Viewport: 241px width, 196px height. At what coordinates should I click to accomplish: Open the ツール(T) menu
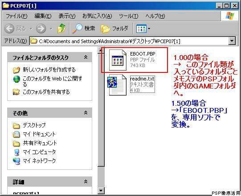coord(128,16)
